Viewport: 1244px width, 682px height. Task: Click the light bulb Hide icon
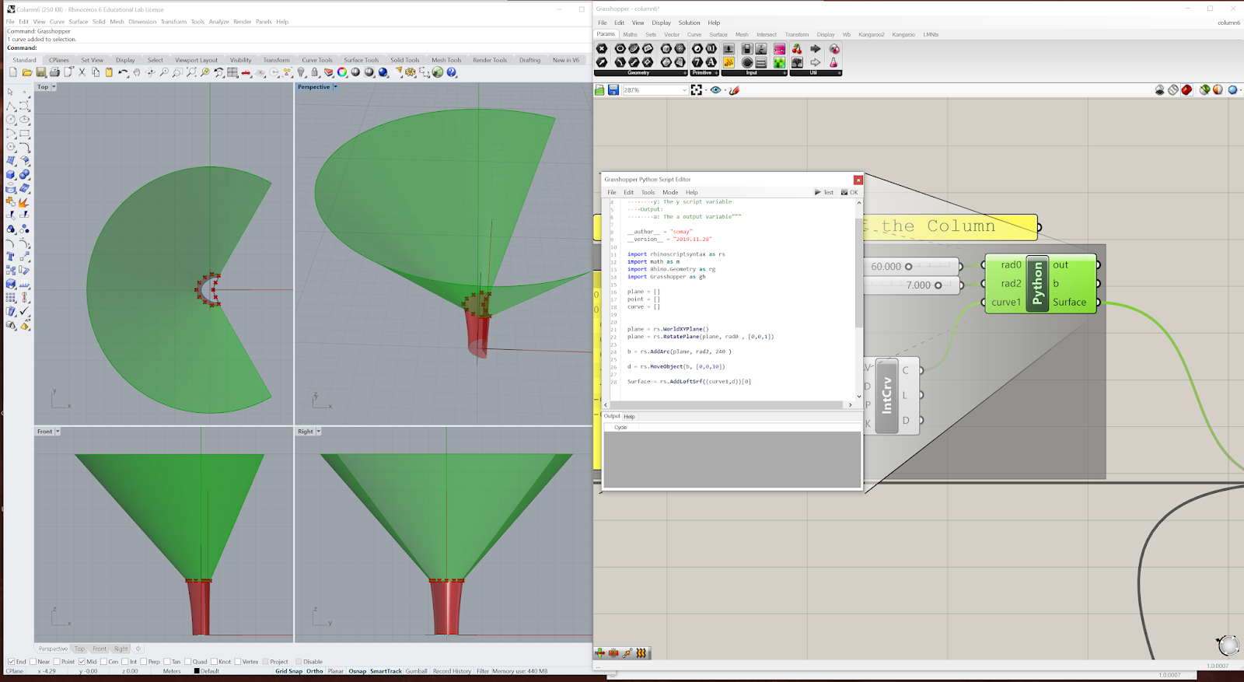301,72
